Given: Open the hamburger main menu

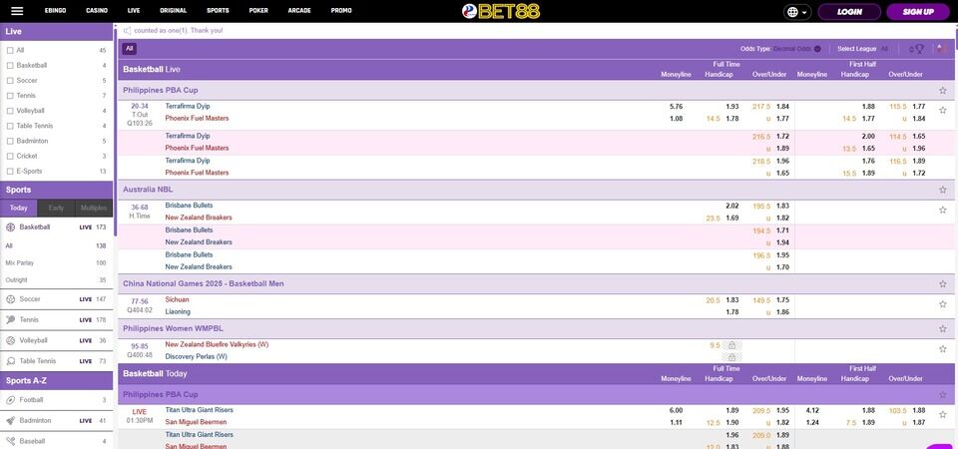Looking at the screenshot, I should [17, 11].
